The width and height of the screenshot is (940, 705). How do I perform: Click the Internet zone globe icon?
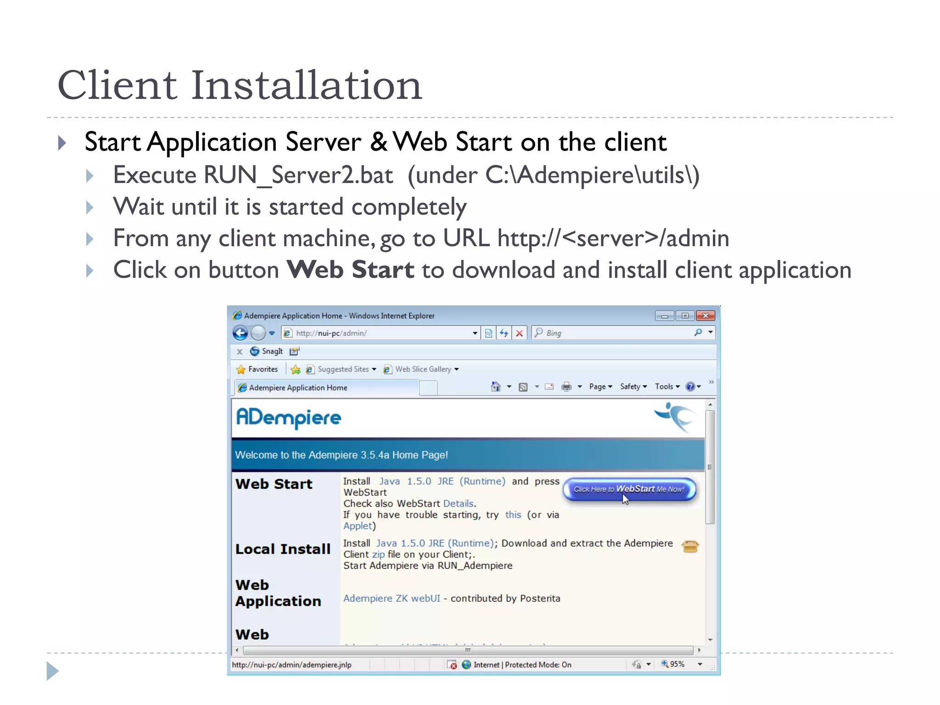(x=466, y=665)
